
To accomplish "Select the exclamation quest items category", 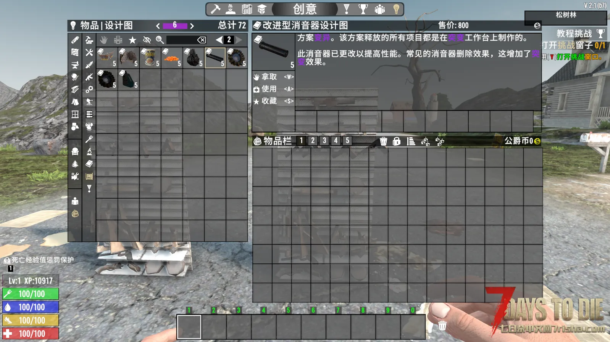I will click(89, 189).
